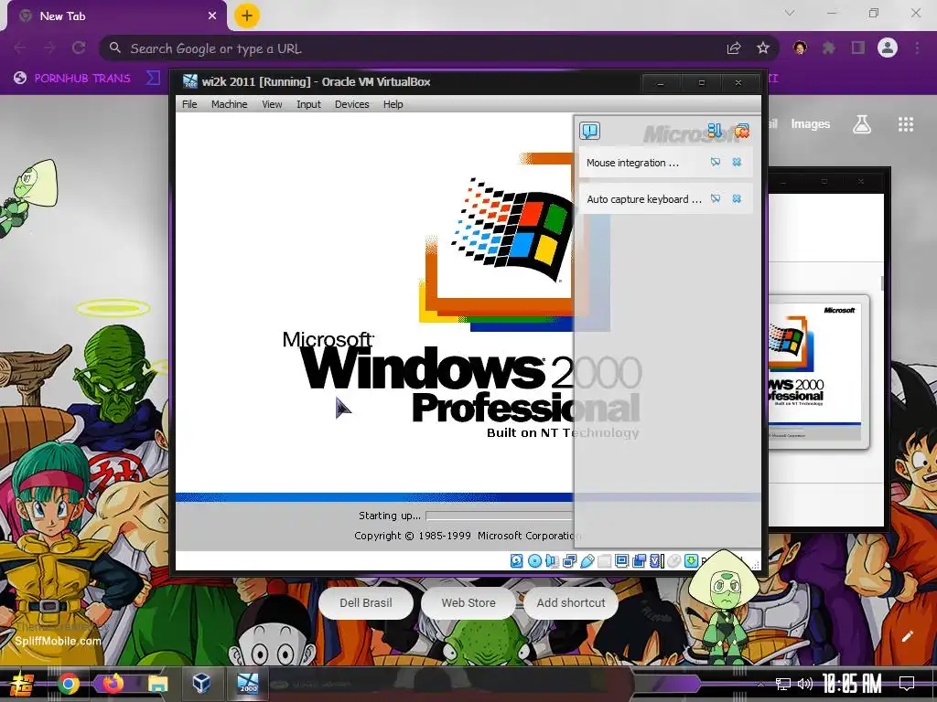937x702 pixels.
Task: Open the VirtualBox notification center icon
Action: [x=589, y=131]
